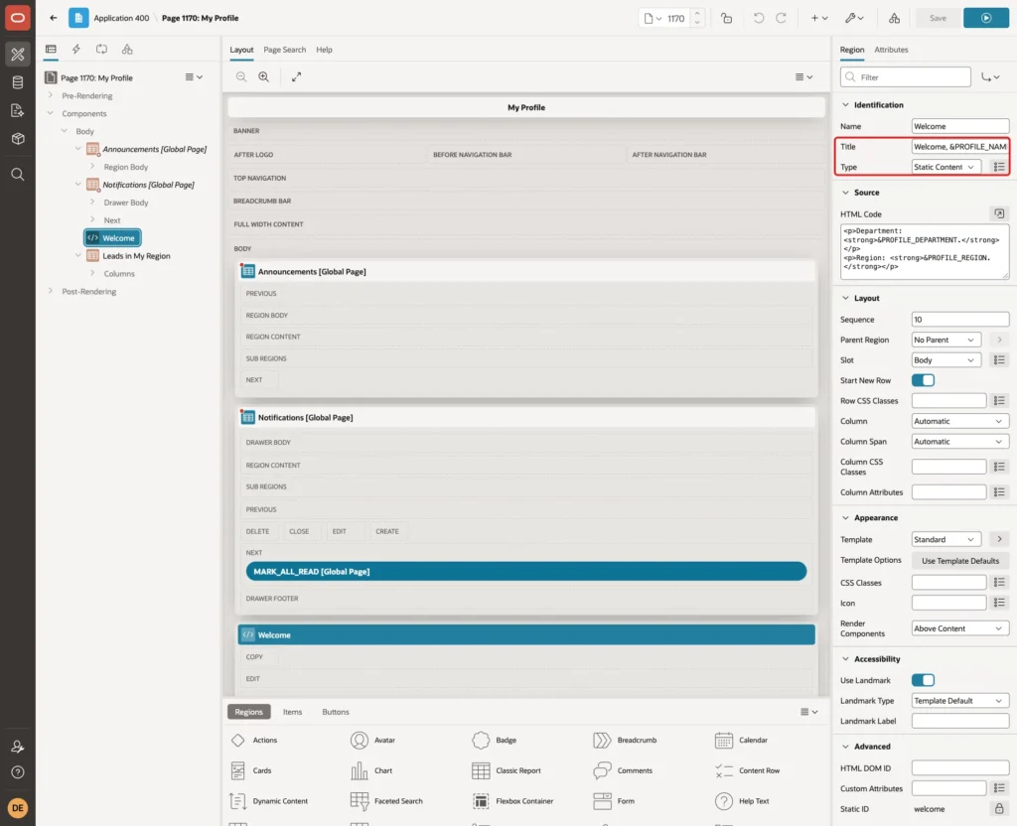Screen dimensions: 1017x826
Task: Switch to the Dynamic Actions lightning tab
Action: pyautogui.click(x=75, y=50)
